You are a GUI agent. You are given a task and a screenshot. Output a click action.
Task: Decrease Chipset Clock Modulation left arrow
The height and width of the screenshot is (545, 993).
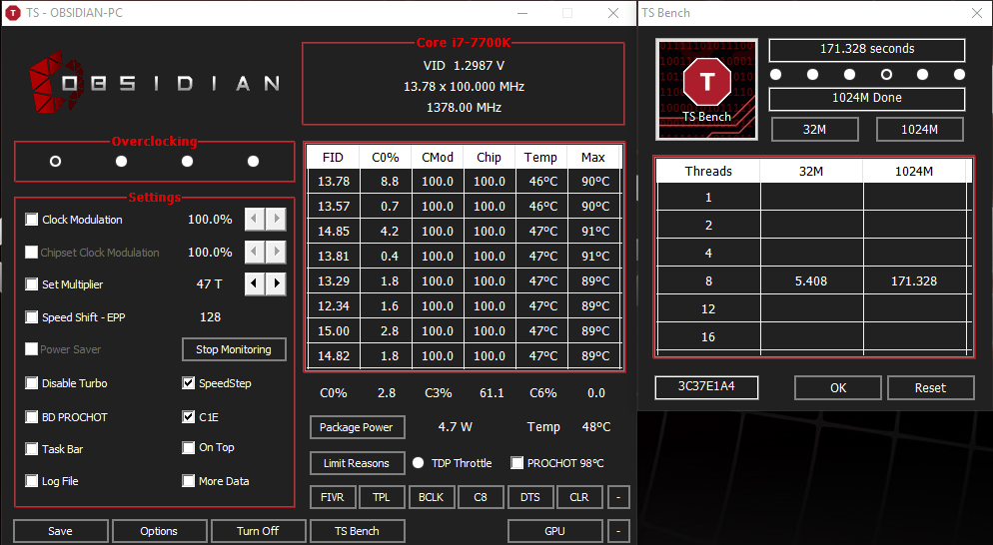click(254, 252)
